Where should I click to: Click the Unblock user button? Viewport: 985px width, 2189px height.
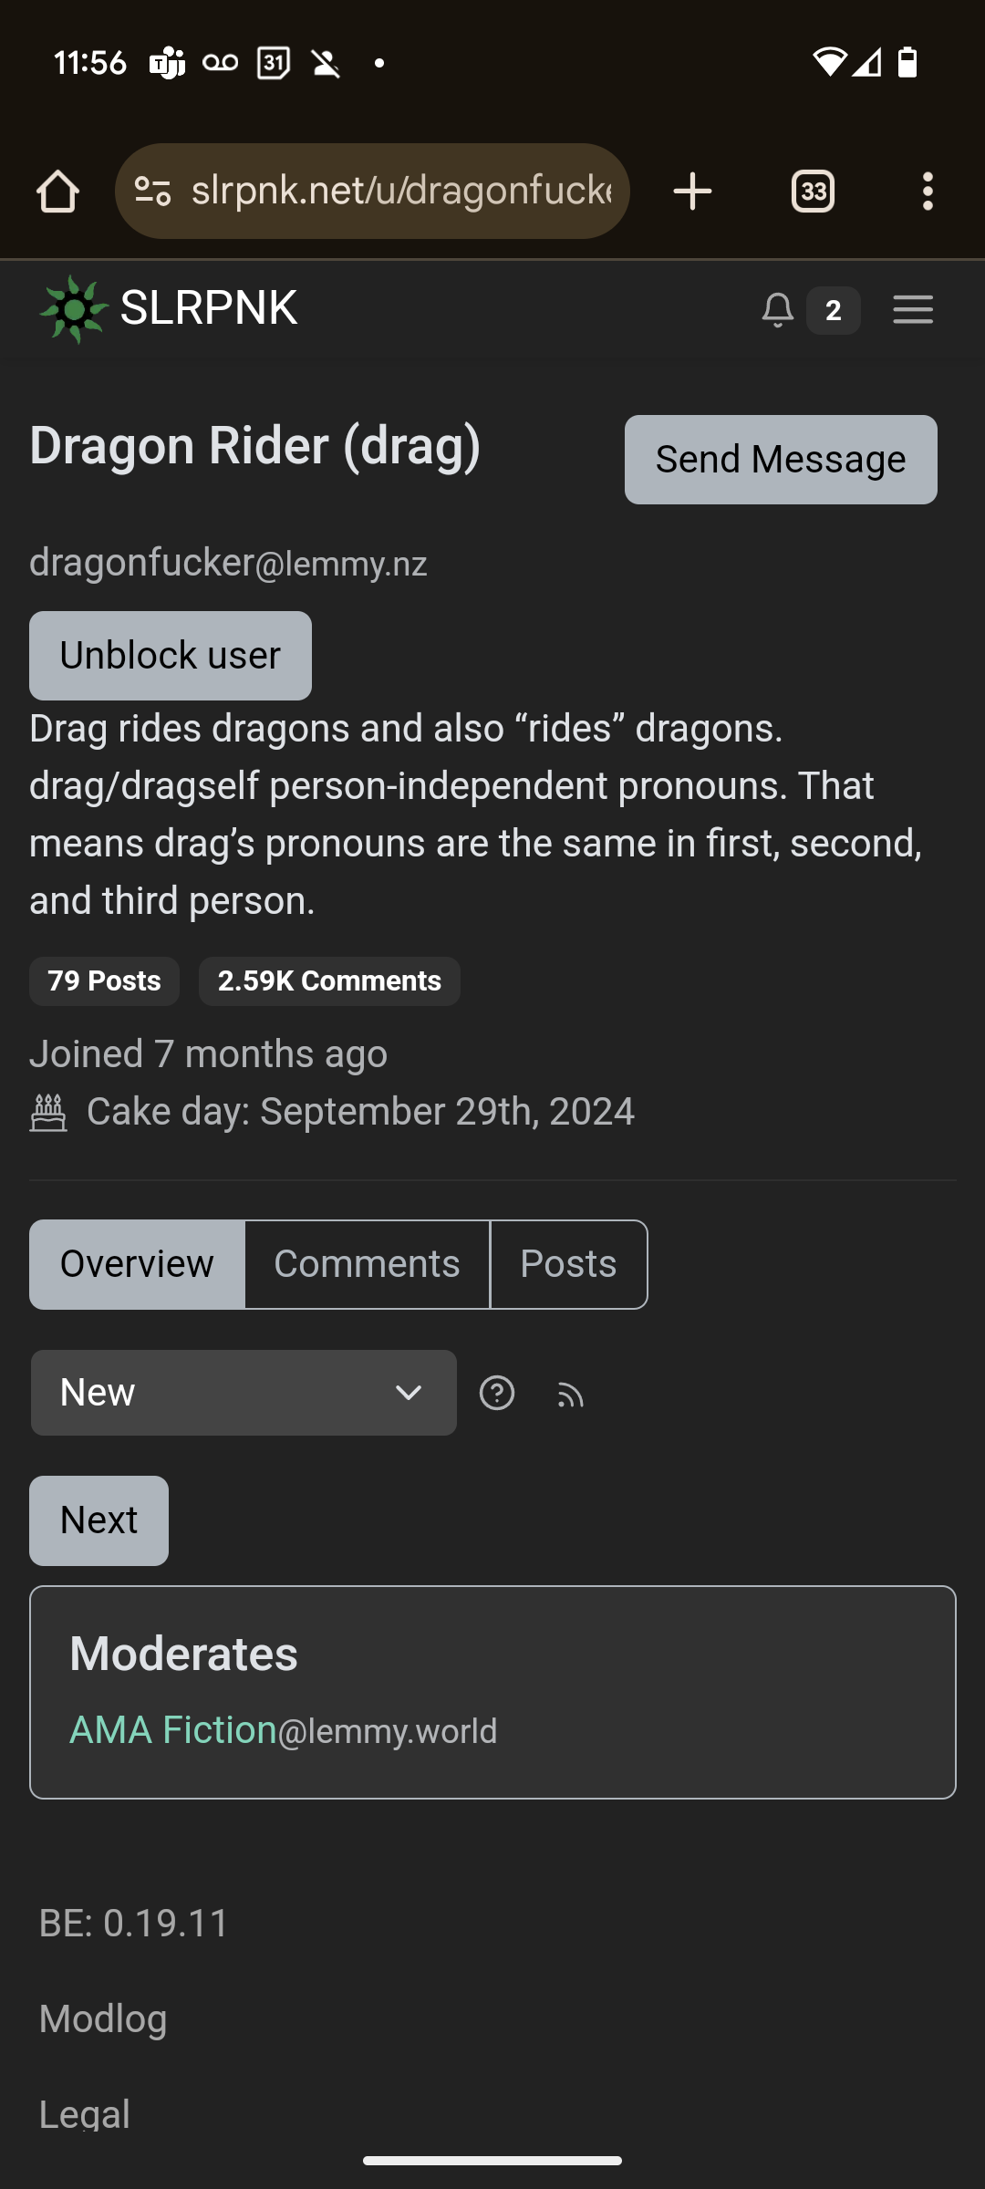171,656
